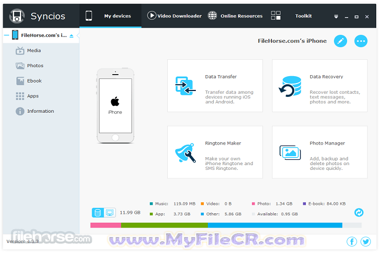Open Photos in the sidebar
Viewport: 381px width, 254px height.
pos(35,66)
